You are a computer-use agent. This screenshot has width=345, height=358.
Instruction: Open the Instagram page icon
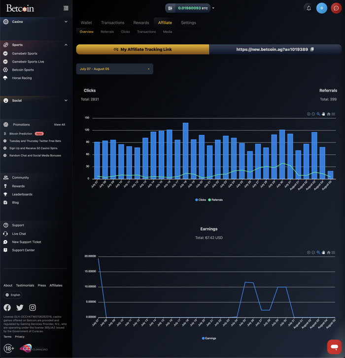(x=33, y=308)
